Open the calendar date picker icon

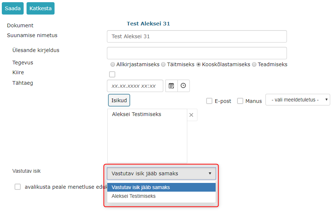pyautogui.click(x=171, y=86)
